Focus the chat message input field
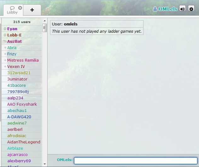199x167 pixels. click(135, 161)
